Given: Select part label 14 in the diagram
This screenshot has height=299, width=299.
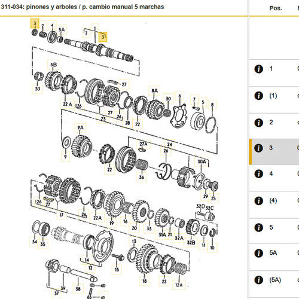Looking at the screenshot, I should pyautogui.click(x=87, y=260).
